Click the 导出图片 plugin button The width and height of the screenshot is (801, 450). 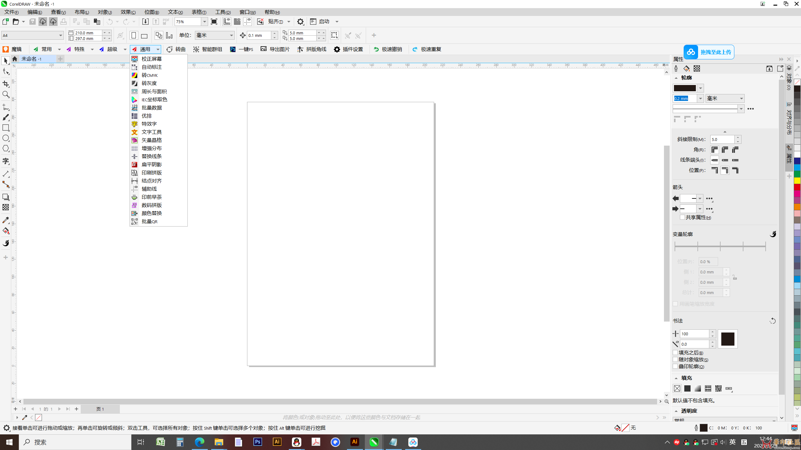click(275, 49)
